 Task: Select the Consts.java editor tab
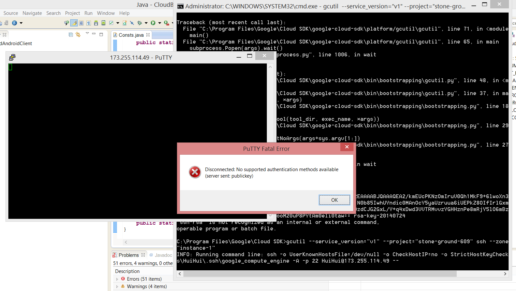131,35
